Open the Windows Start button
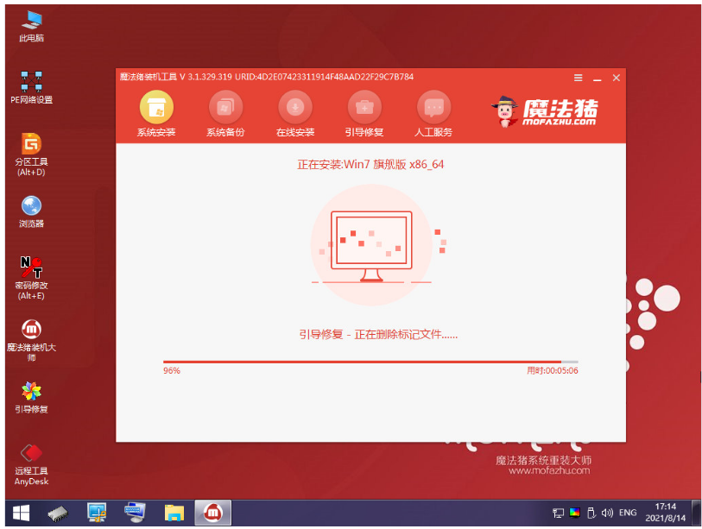The width and height of the screenshot is (702, 529). [21, 513]
